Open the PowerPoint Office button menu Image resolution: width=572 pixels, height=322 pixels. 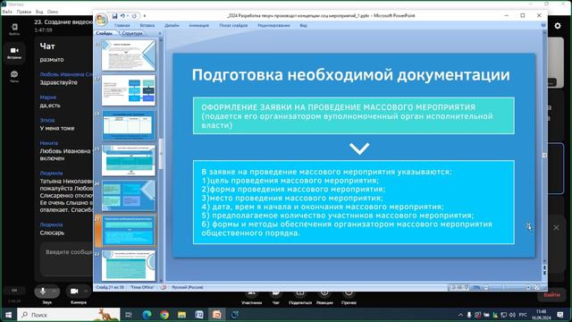pyautogui.click(x=101, y=19)
